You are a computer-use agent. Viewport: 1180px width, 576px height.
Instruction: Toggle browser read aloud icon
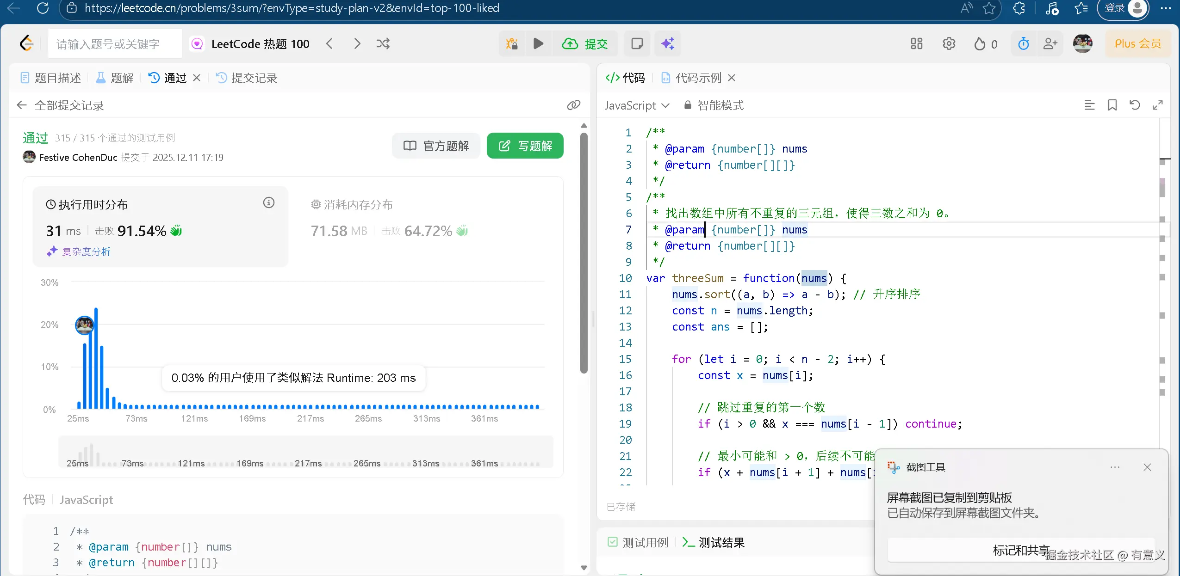(966, 8)
